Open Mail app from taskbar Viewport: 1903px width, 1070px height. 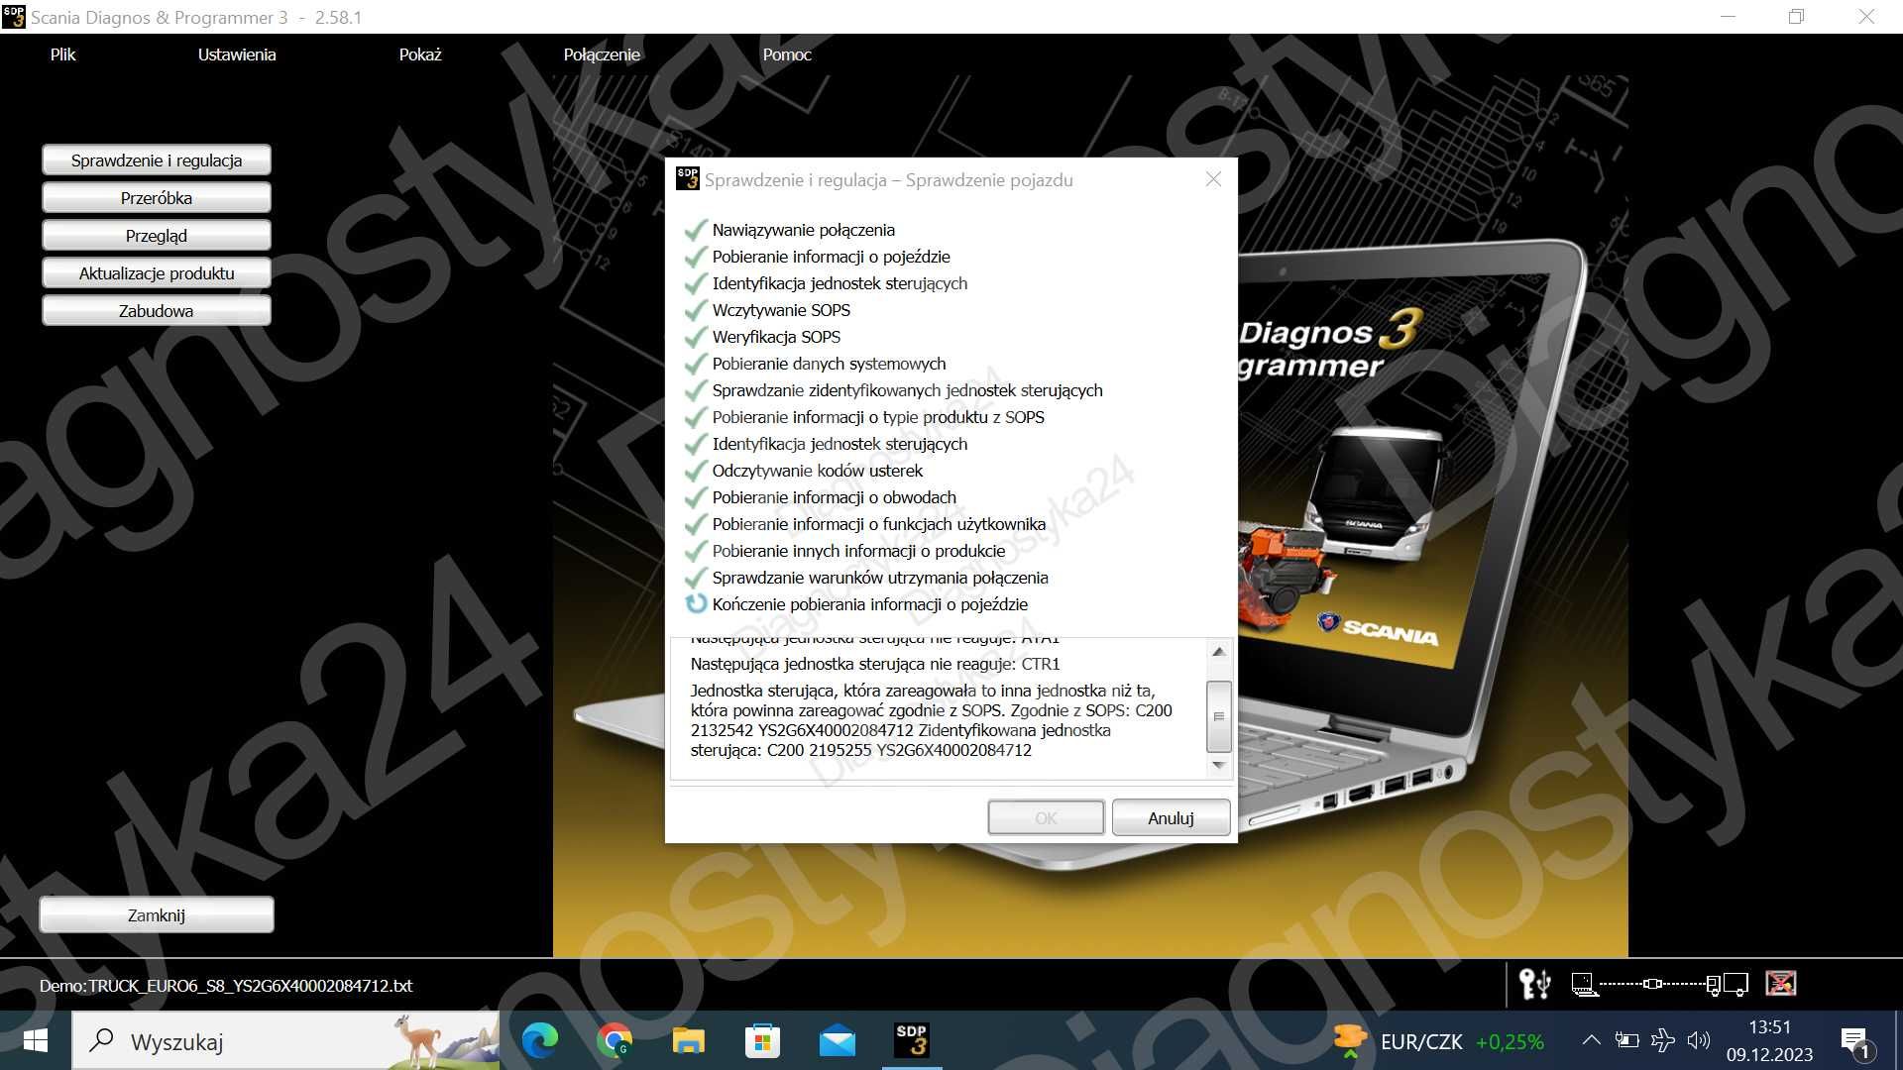pyautogui.click(x=837, y=1041)
